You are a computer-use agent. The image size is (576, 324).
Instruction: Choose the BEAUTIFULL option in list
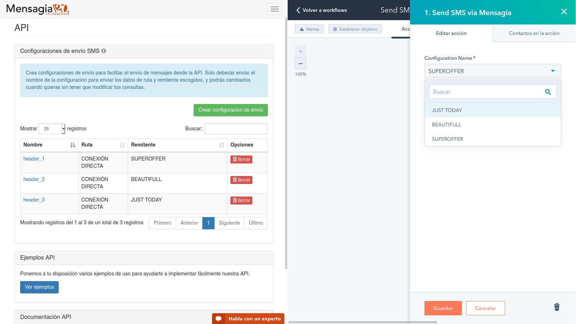pos(446,125)
